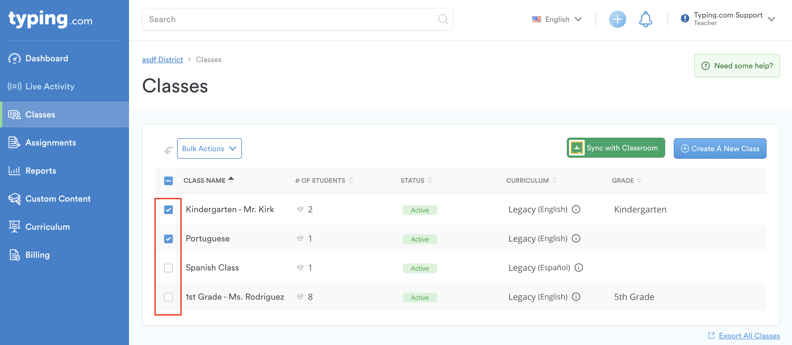Open the Typing.com Support account menu
792x345 pixels.
(728, 19)
